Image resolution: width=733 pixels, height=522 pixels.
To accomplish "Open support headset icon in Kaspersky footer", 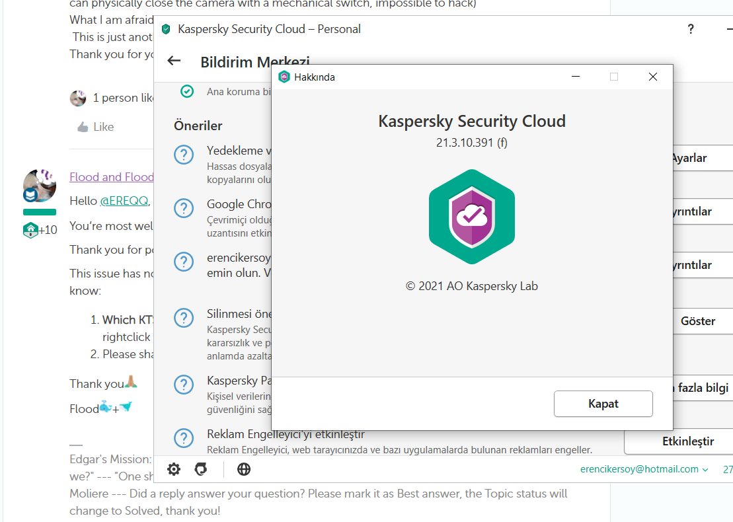I will click(x=201, y=469).
